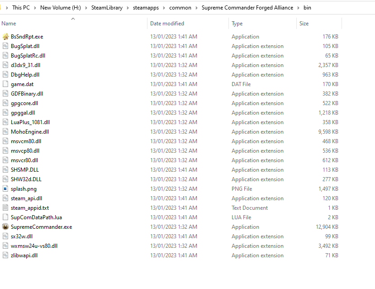Click the BsSndRpt.exe file icon

click(x=5, y=37)
